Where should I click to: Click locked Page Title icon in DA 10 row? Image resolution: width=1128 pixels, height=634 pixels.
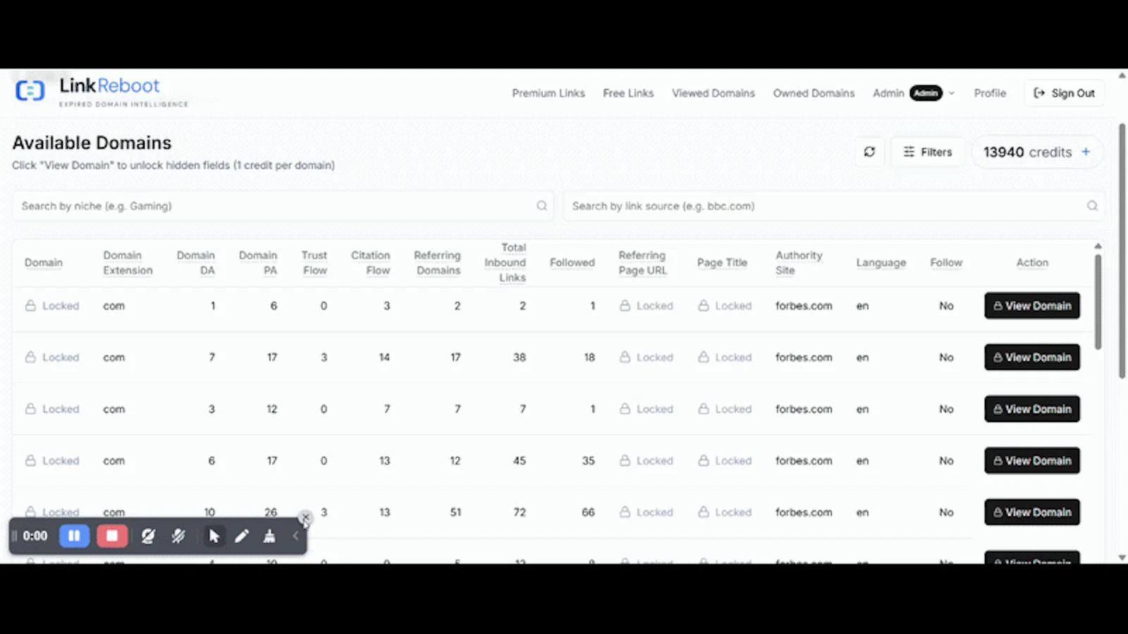704,512
